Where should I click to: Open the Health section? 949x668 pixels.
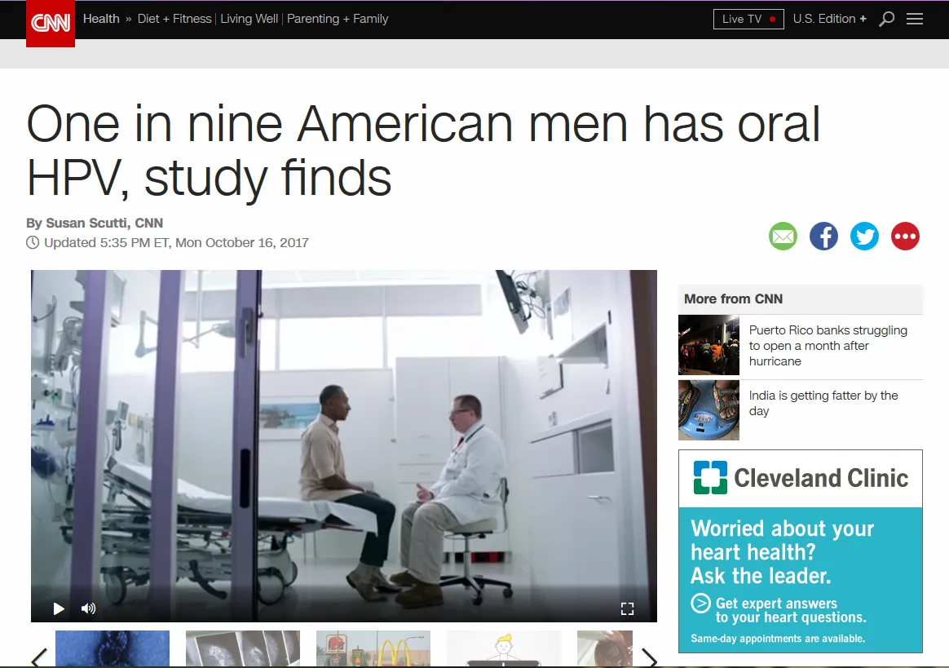pyautogui.click(x=101, y=19)
